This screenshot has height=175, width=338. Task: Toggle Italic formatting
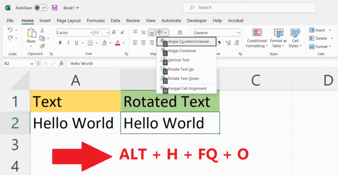(x=68, y=43)
